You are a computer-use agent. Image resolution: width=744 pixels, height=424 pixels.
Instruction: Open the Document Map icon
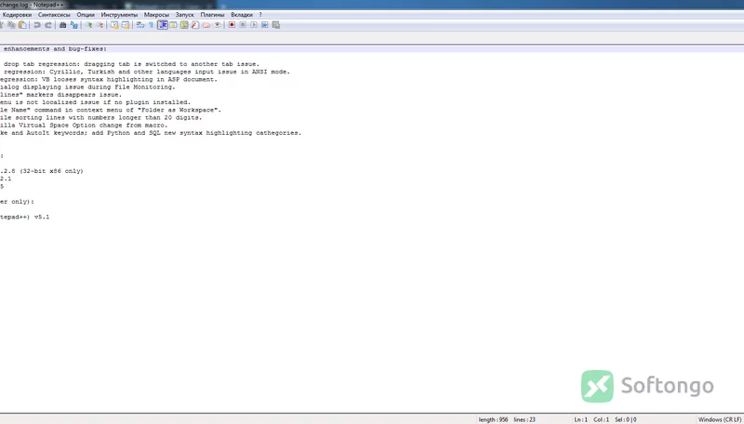point(184,25)
